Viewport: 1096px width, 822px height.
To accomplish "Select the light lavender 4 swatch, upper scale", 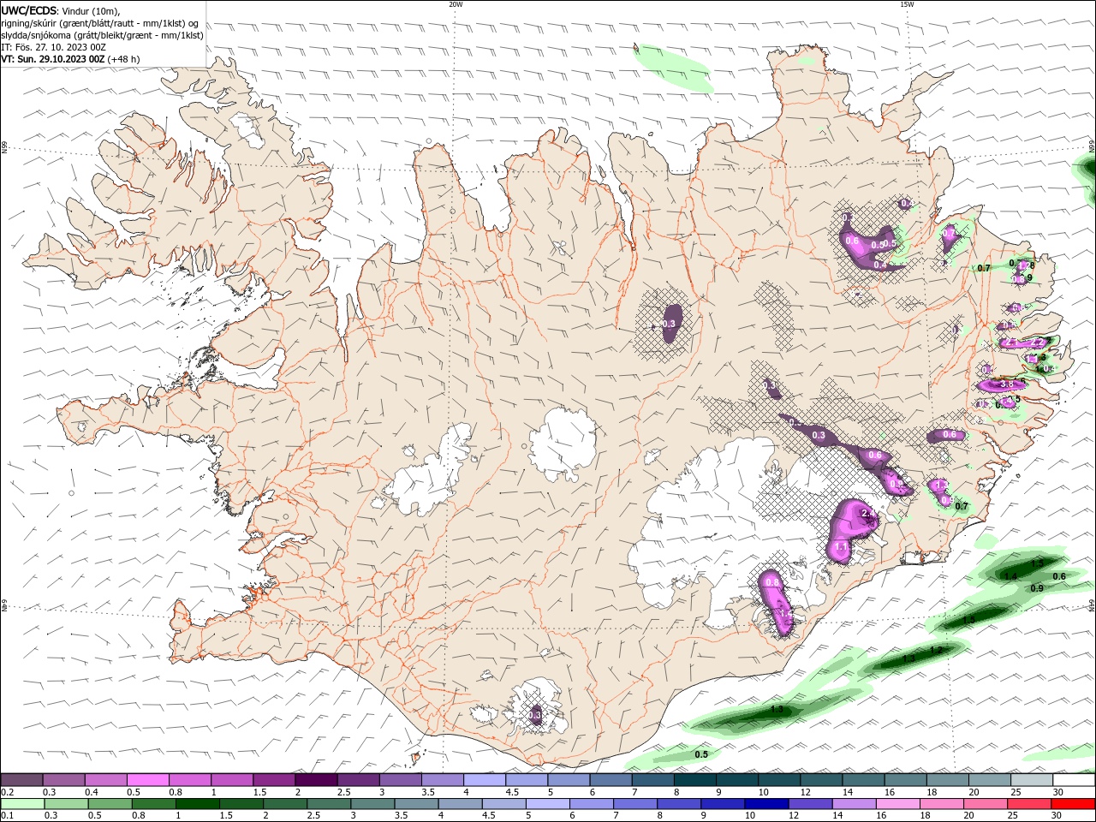I will pyautogui.click(x=485, y=779).
